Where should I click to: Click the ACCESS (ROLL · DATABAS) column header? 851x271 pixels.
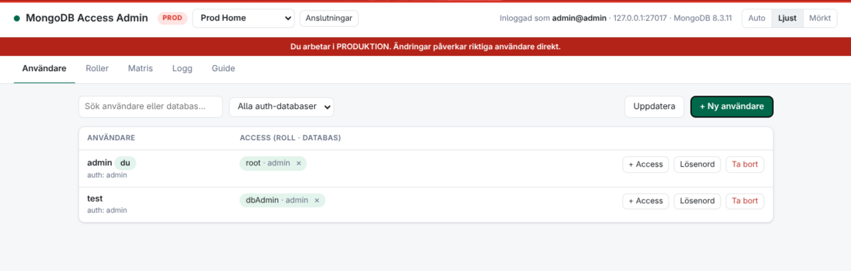point(290,138)
